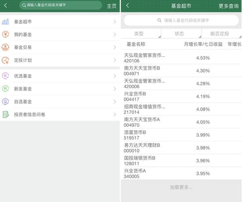The width and height of the screenshot is (242, 202).
Task: Focus the white fund code search box
Action: point(181,20)
